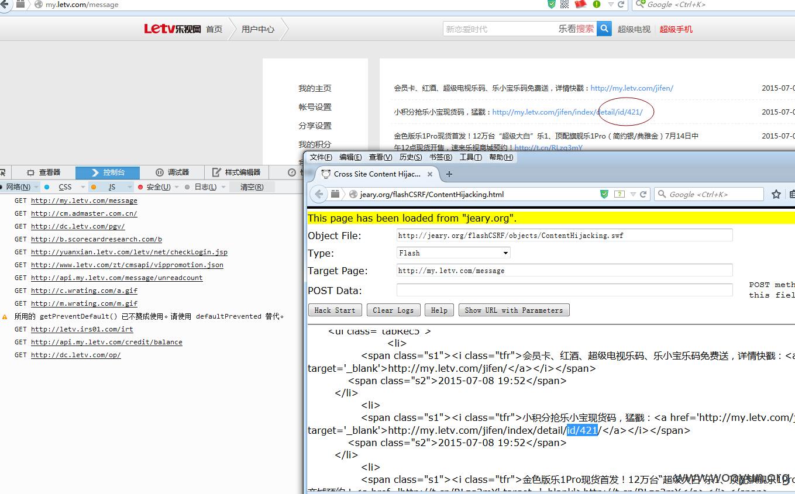Open new tab with plus button

click(x=449, y=174)
